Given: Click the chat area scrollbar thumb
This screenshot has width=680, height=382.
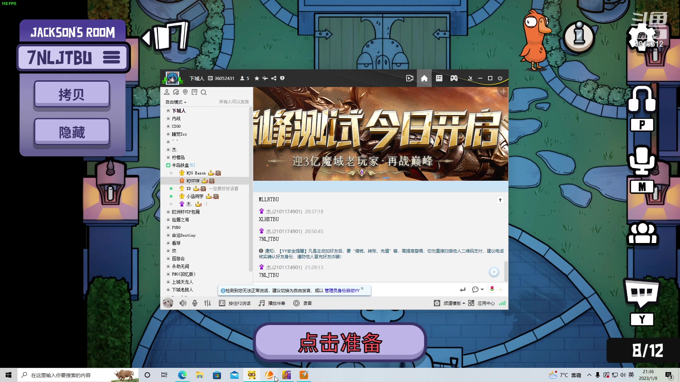Looking at the screenshot, I should tap(506, 271).
